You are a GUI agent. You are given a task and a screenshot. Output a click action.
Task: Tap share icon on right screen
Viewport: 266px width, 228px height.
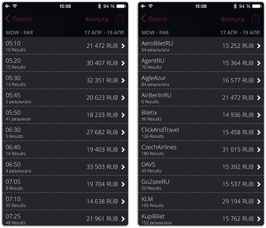pyautogui.click(x=255, y=18)
